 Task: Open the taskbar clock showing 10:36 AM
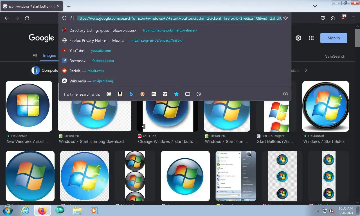[x=346, y=211]
